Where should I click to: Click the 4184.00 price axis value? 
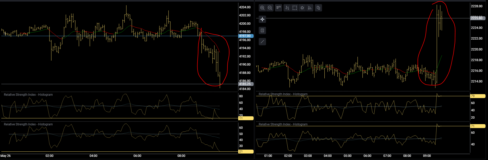[245, 89]
